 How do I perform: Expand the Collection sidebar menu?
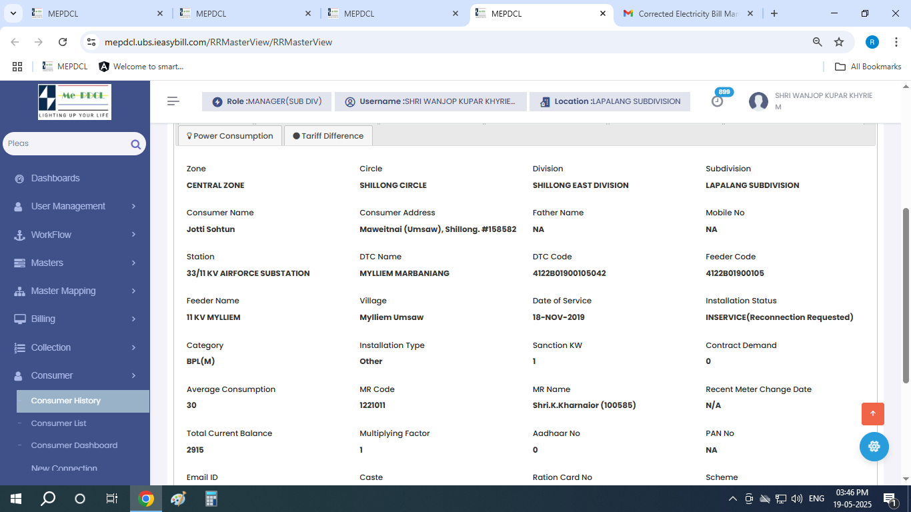click(75, 347)
